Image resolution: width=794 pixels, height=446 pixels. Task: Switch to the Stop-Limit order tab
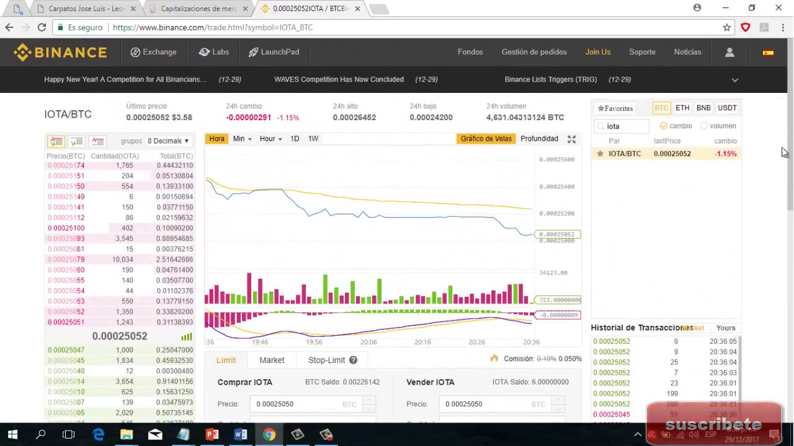coord(326,360)
